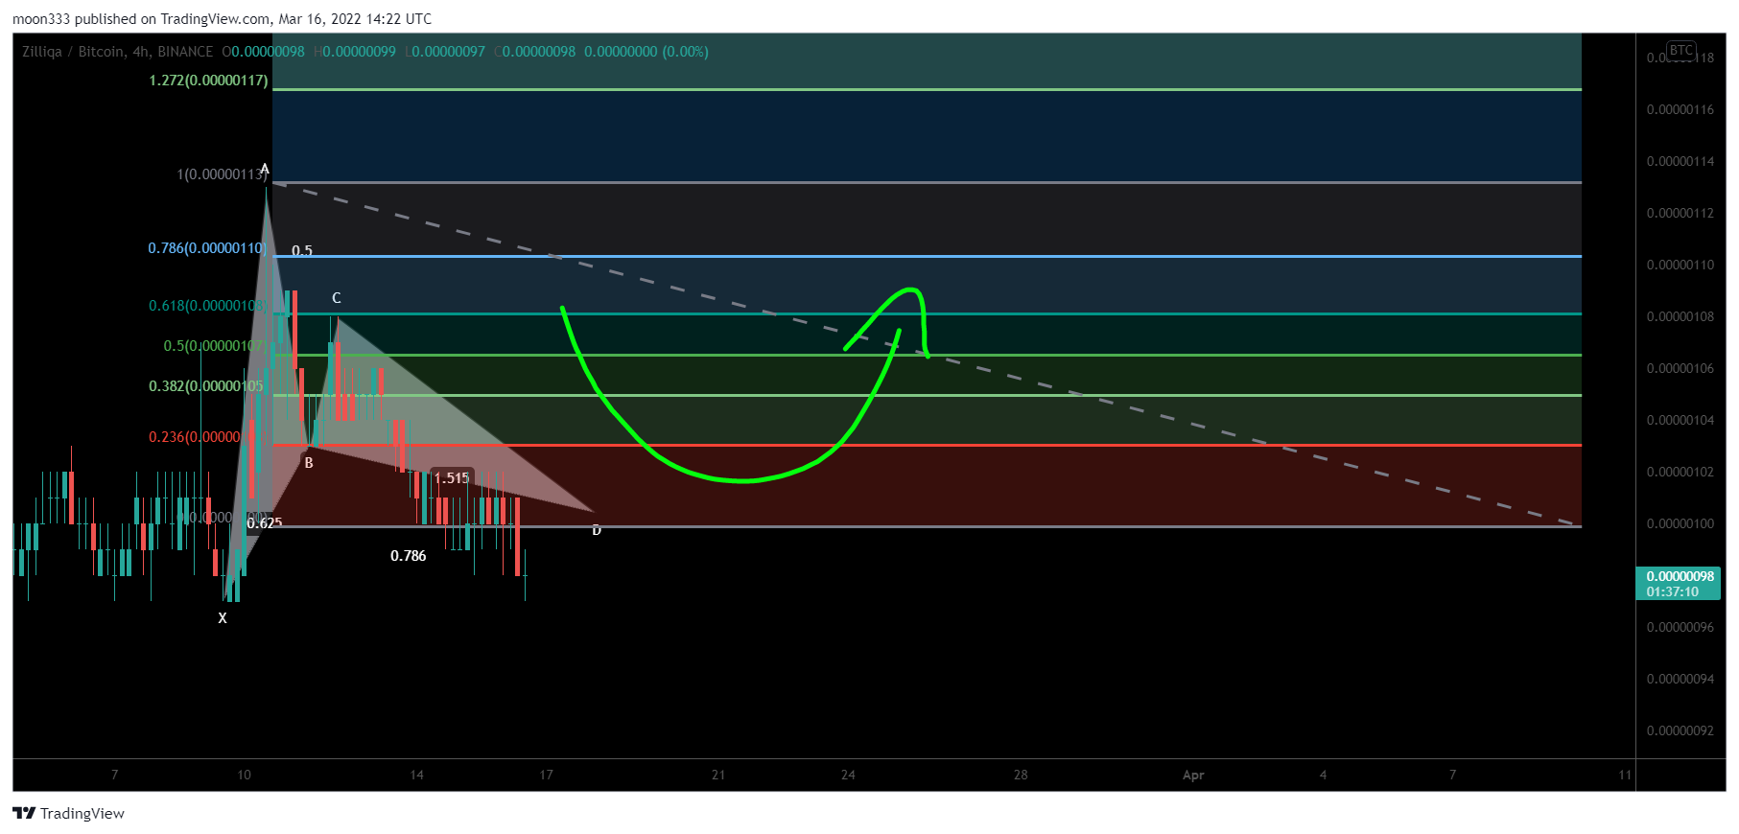Click the 10 date on time axis
Image resolution: width=1739 pixels, height=834 pixels.
pos(244,775)
